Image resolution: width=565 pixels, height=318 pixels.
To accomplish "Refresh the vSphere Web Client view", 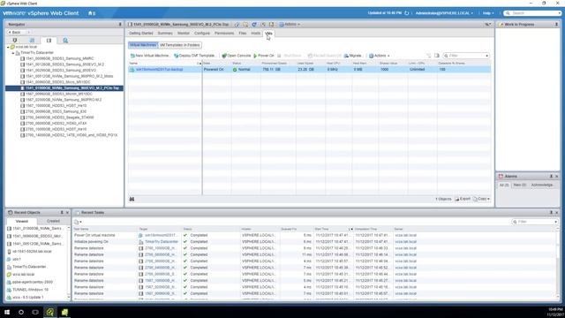I will [406, 13].
